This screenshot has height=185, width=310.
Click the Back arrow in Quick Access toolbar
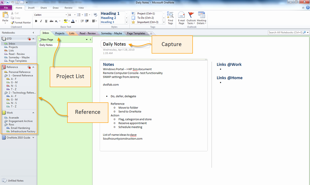[x=8, y=2]
